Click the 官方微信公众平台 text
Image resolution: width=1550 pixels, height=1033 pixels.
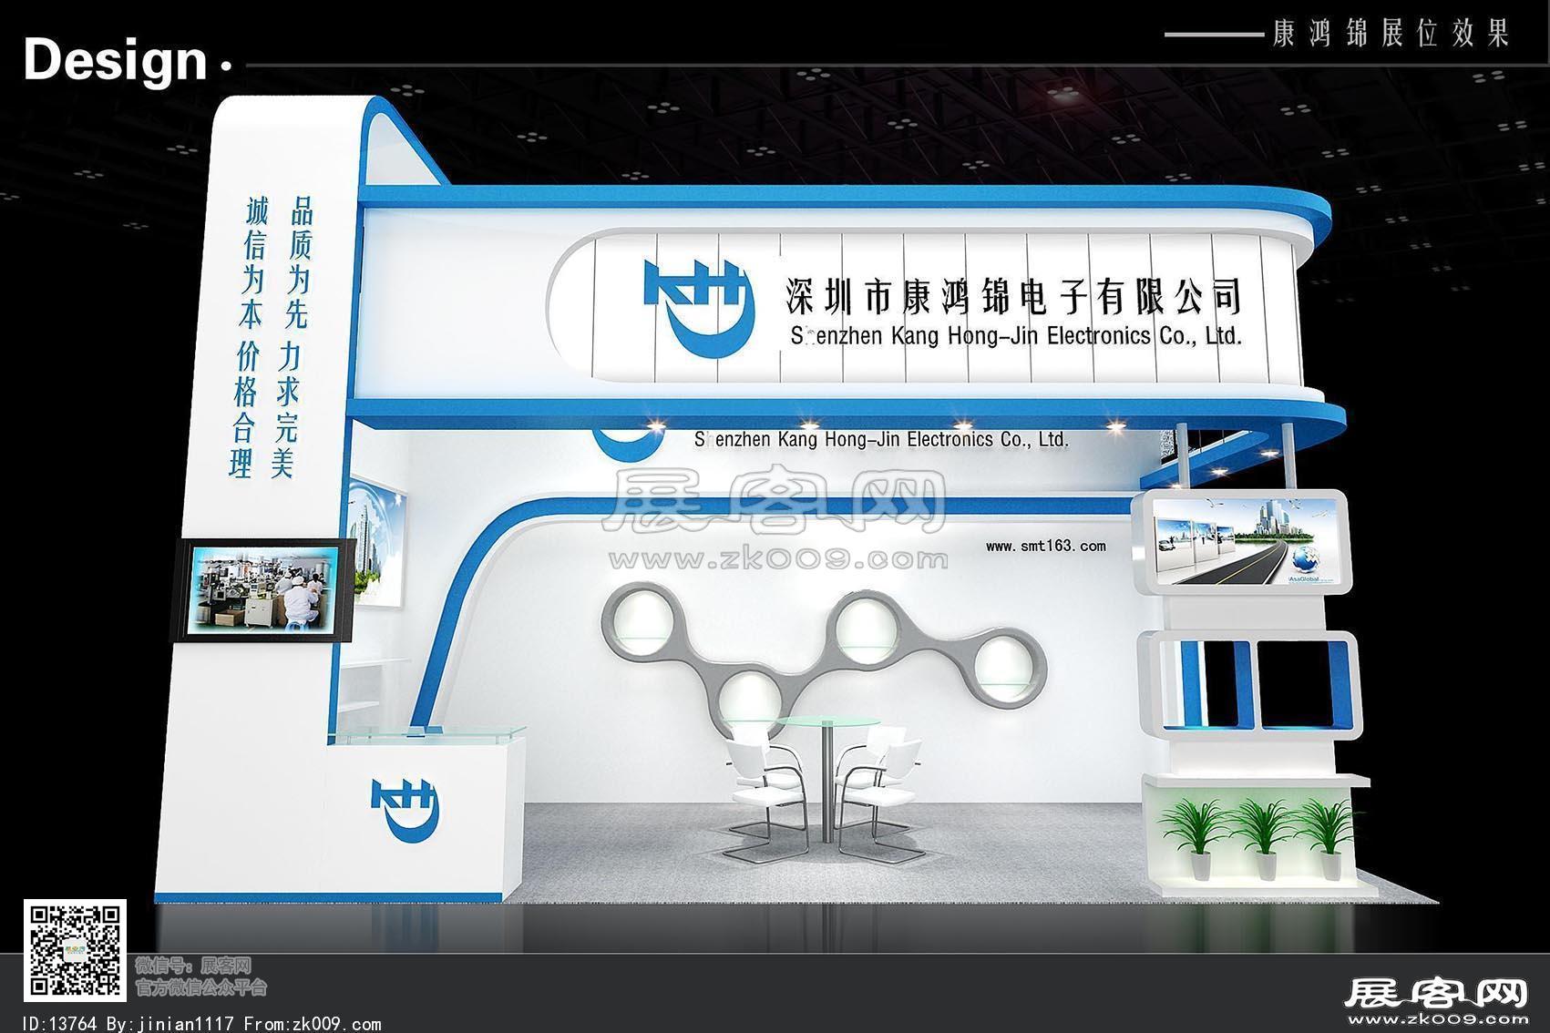tap(200, 987)
